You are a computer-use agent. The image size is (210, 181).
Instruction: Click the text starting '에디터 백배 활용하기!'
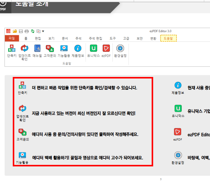coord(88,158)
